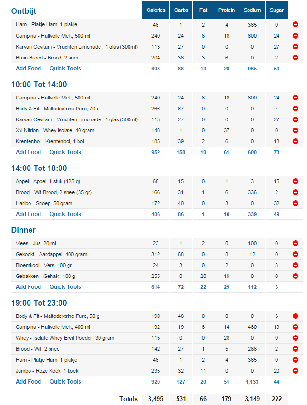Open Quick Tools for Ontbijt

point(65,69)
